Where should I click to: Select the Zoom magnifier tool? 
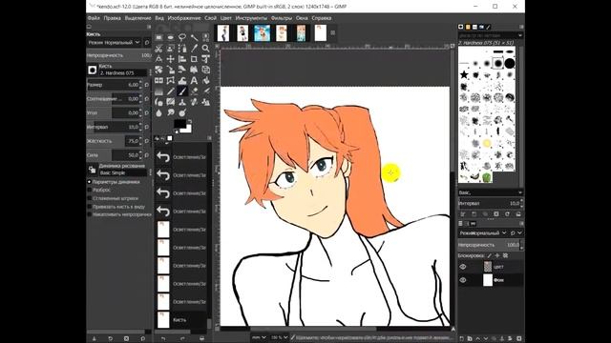205,49
